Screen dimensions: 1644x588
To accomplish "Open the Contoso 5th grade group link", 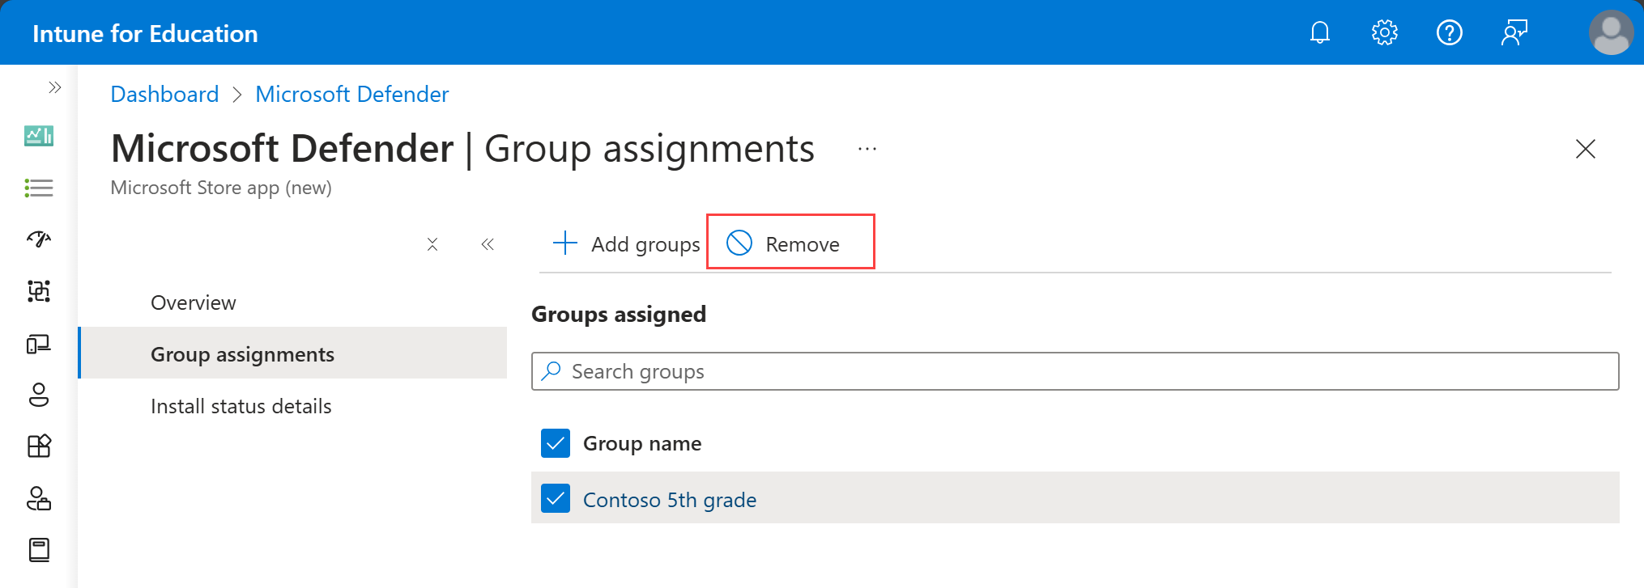I will coord(670,500).
